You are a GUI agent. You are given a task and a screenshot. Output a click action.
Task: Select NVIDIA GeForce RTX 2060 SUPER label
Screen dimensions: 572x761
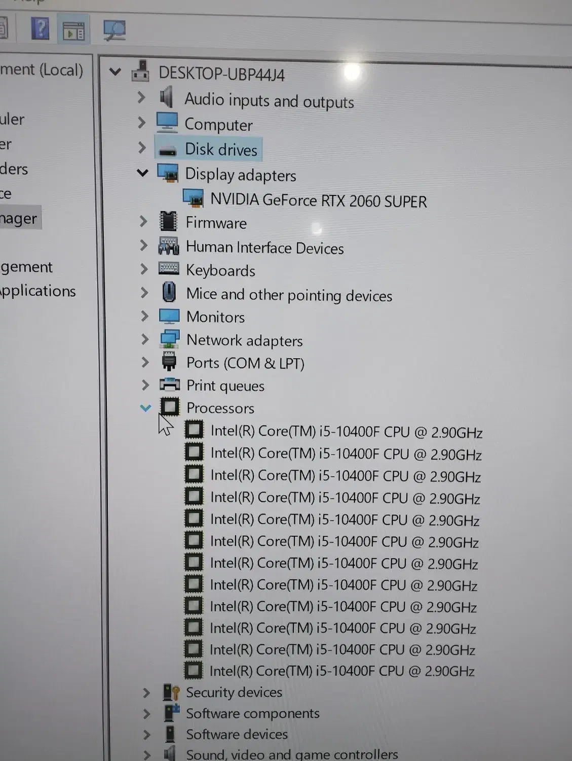(319, 200)
